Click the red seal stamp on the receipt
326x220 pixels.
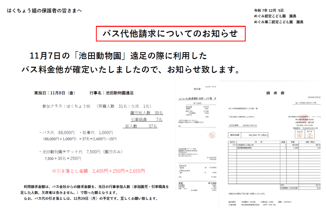click(212, 135)
